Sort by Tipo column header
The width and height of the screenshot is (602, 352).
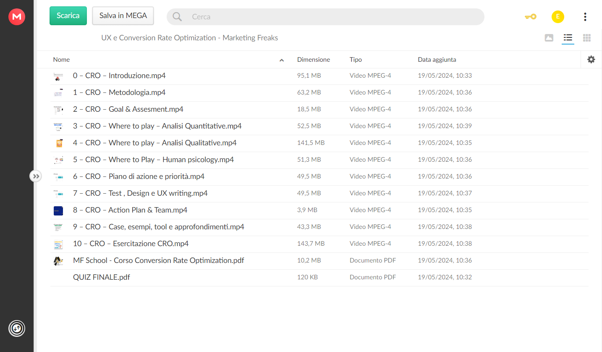click(x=356, y=60)
